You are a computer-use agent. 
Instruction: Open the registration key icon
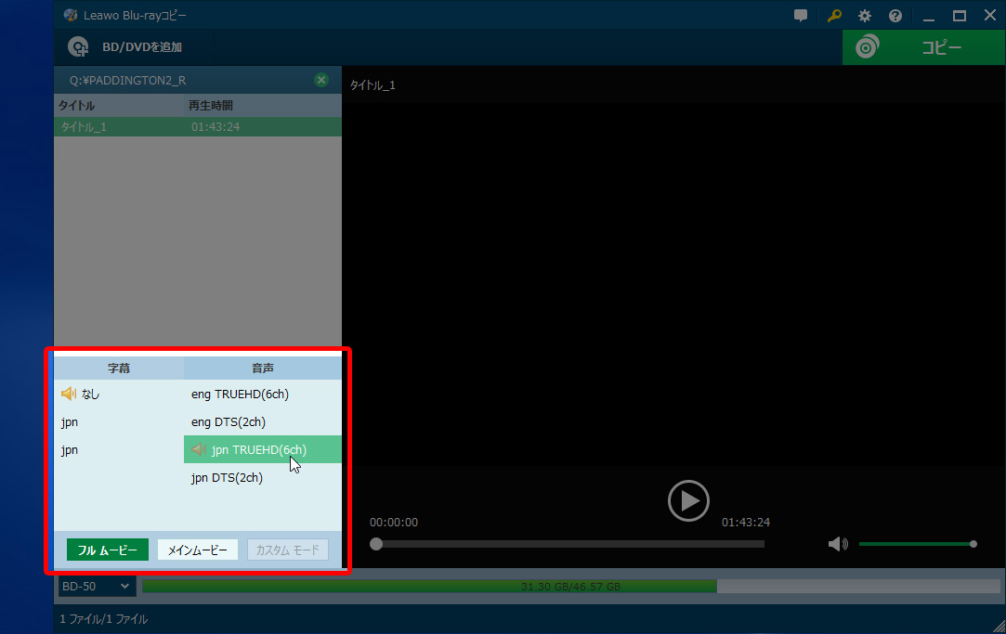pos(834,16)
